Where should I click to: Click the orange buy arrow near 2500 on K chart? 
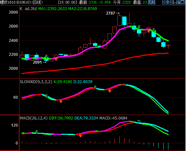point(149,31)
